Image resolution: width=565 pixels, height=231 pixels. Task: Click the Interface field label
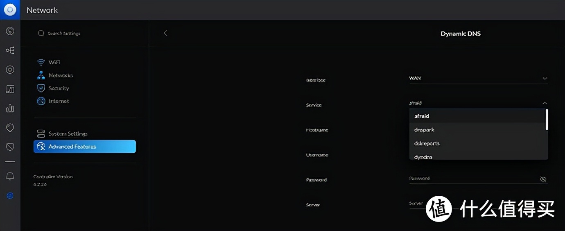[x=316, y=80]
